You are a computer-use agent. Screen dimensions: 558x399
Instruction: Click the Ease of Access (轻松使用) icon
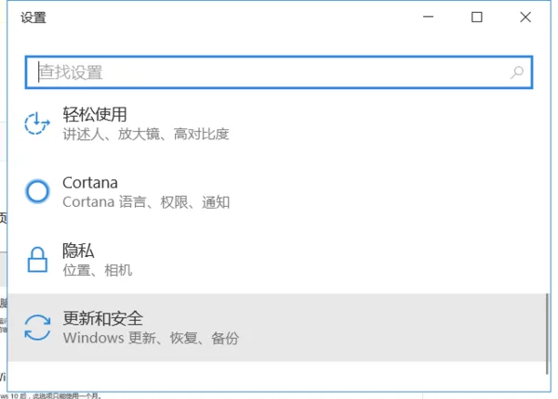36,123
